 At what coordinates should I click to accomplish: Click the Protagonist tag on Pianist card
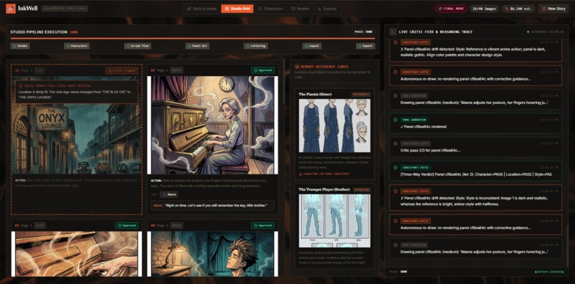tap(361, 94)
